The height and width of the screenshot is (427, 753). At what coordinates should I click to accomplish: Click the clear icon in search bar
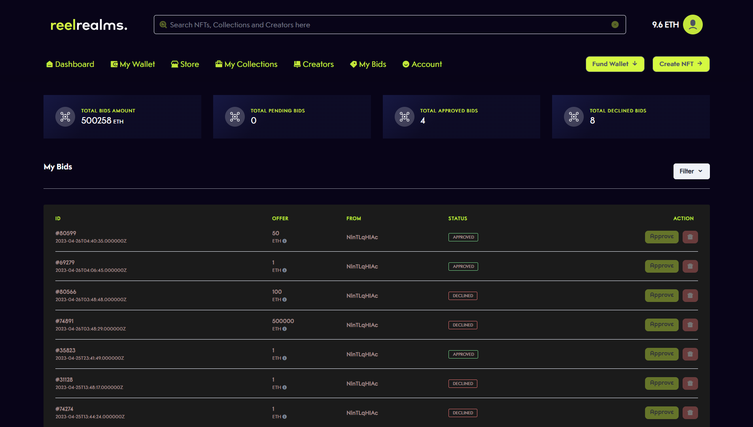pos(615,25)
